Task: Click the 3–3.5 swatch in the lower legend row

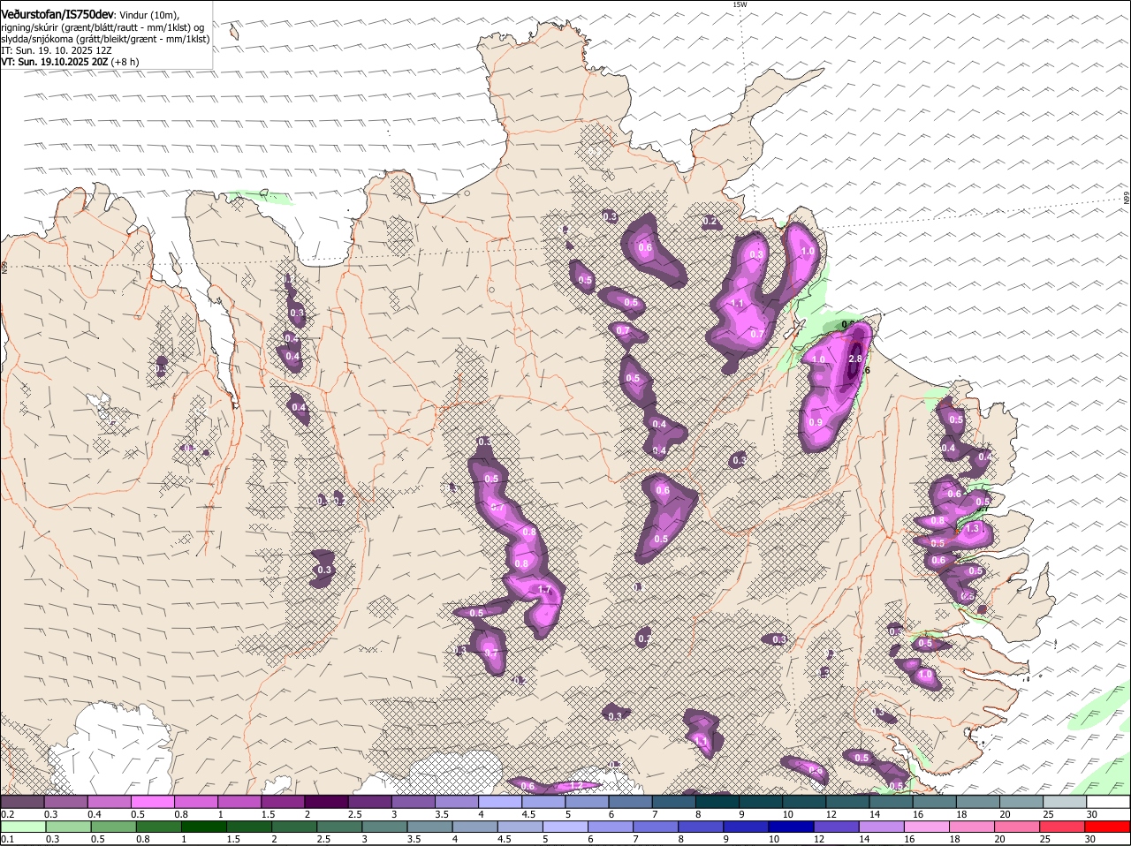Action: [x=384, y=827]
